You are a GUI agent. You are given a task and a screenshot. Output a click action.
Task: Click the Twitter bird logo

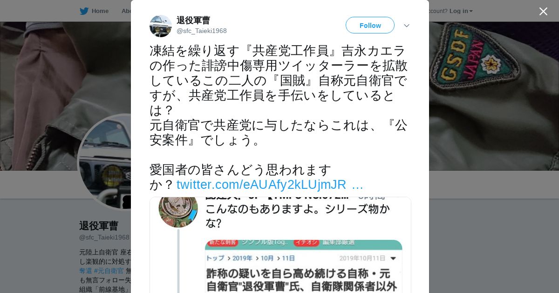84,11
